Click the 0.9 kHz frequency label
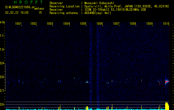 (x=2, y=63)
